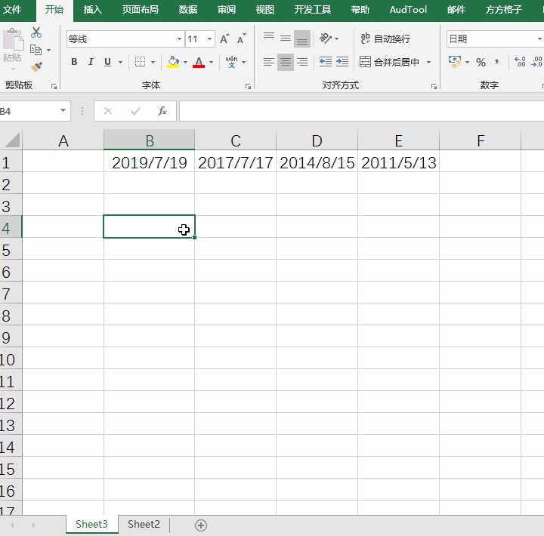Click 合并后居中 merge and center
544x536 pixels.
coord(389,62)
